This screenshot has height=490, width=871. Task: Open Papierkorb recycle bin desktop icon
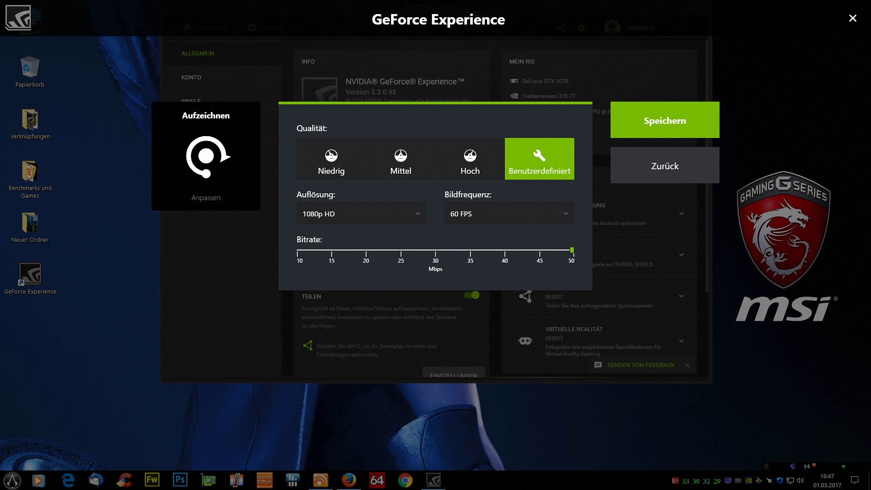30,68
